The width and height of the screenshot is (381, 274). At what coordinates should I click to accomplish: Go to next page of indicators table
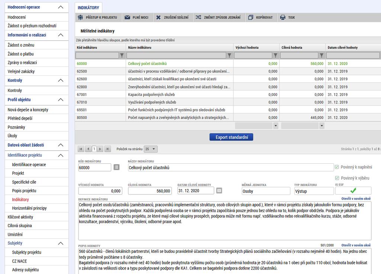pyautogui.click(x=100, y=149)
